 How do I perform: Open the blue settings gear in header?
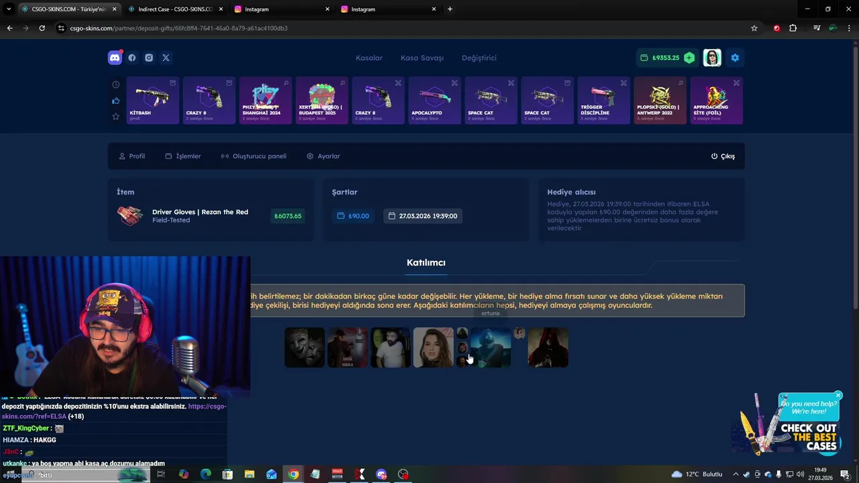(735, 58)
